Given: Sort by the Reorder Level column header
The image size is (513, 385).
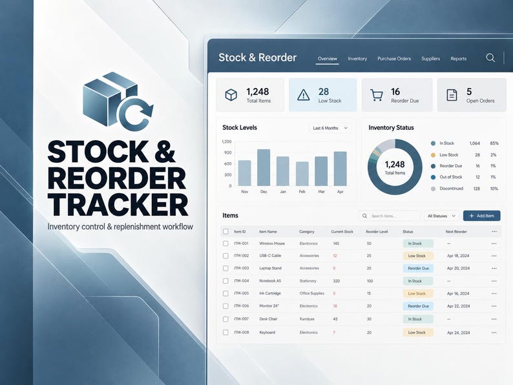Looking at the screenshot, I should pyautogui.click(x=377, y=232).
